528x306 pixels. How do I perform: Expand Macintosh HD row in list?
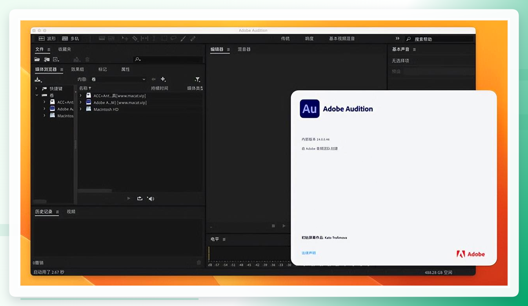80,109
